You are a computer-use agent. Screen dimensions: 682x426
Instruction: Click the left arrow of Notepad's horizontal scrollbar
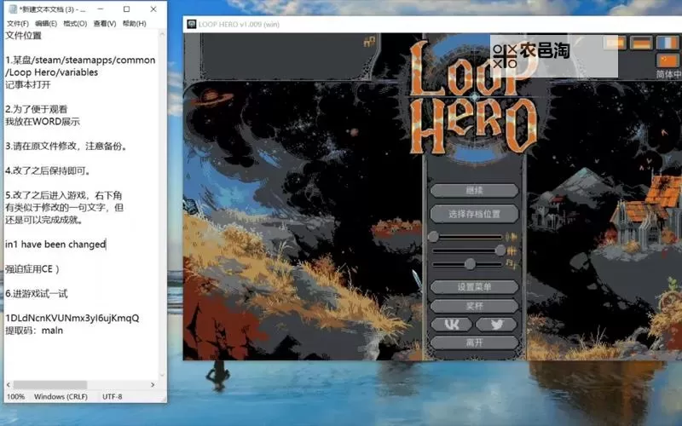click(x=9, y=385)
